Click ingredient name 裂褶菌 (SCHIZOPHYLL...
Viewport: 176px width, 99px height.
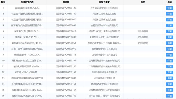(27, 37)
